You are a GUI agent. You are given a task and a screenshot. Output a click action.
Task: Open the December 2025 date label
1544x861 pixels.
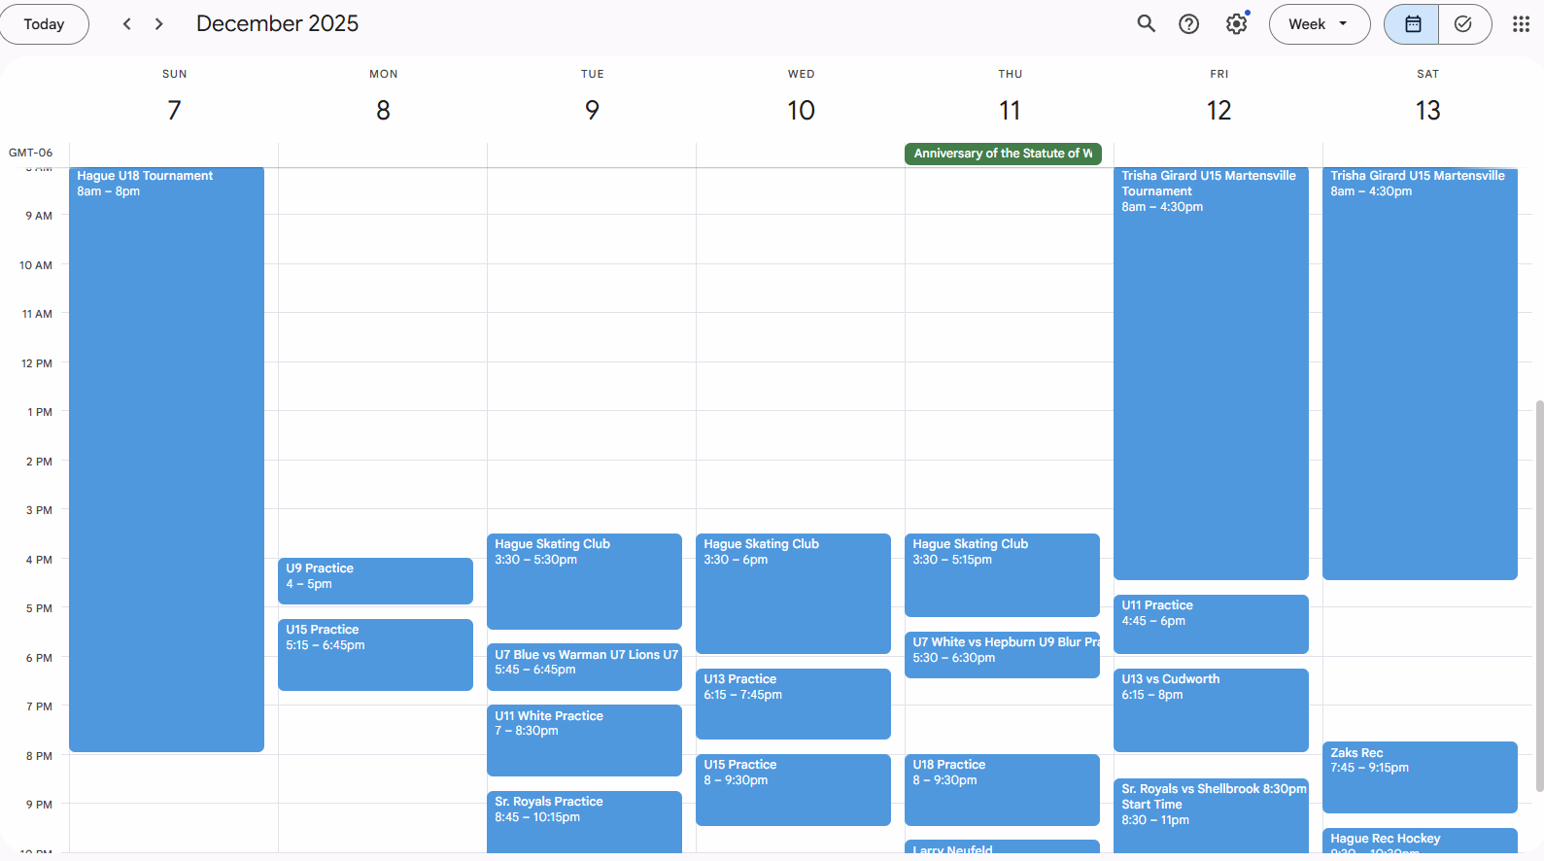point(277,24)
